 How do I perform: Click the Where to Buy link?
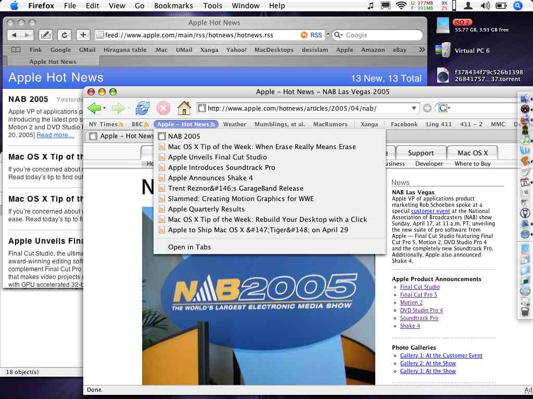473,164
